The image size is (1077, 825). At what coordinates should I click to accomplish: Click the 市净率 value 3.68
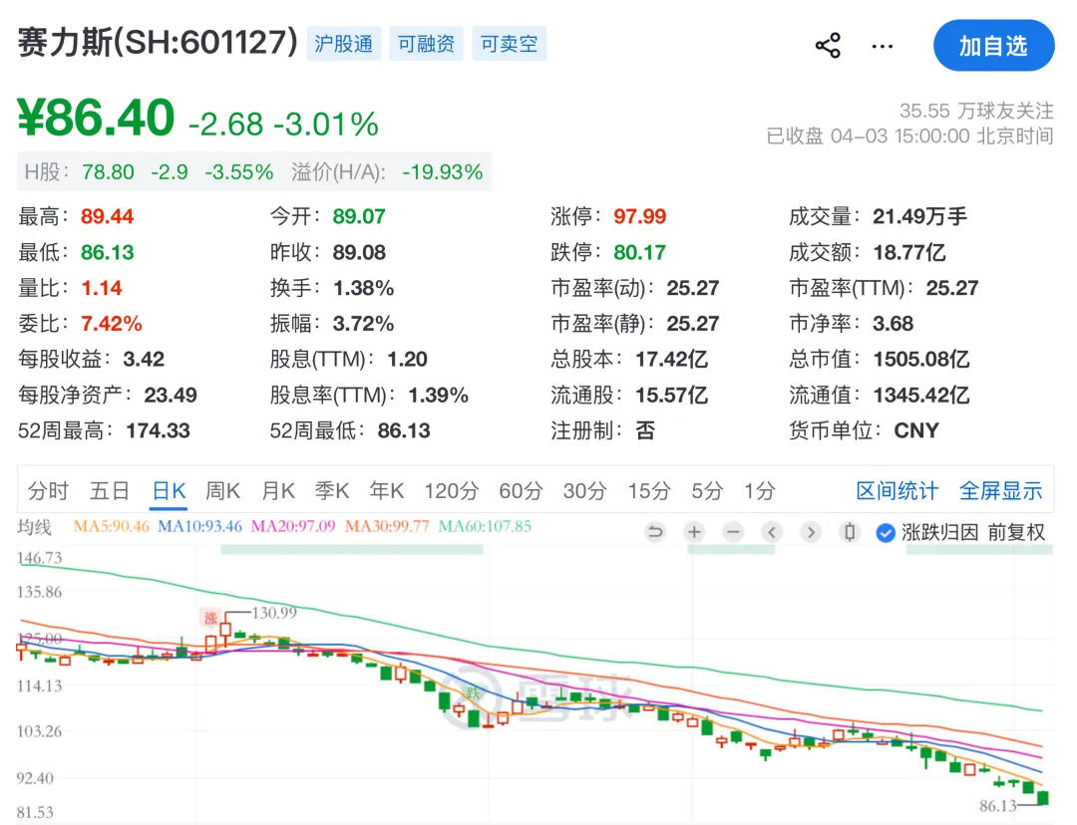point(893,323)
